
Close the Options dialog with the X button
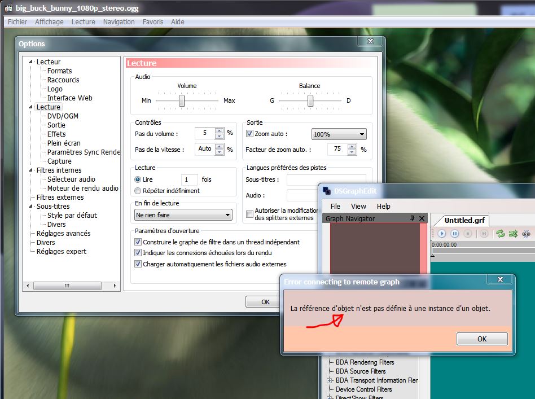click(x=371, y=41)
